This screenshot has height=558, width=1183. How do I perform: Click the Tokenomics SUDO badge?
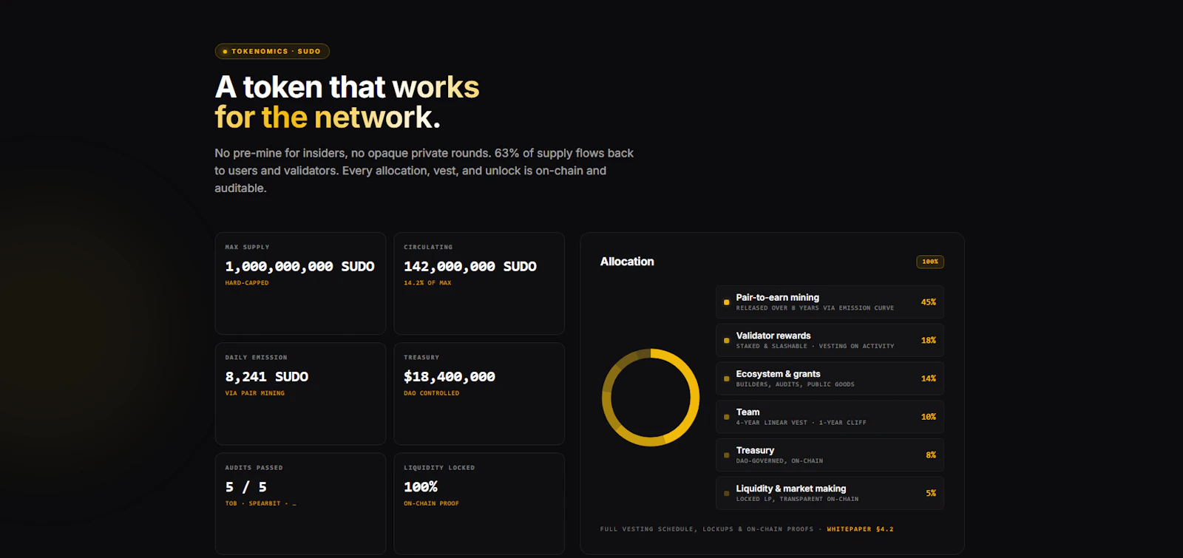pos(272,52)
